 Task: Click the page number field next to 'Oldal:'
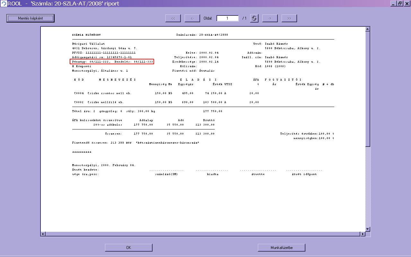pyautogui.click(x=227, y=18)
